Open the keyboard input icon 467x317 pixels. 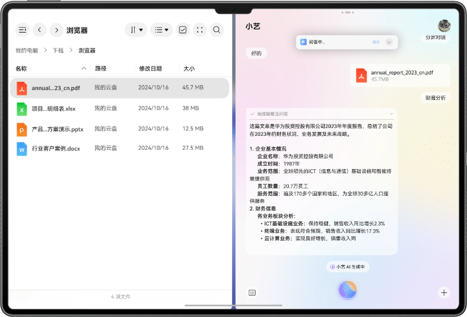point(252,292)
